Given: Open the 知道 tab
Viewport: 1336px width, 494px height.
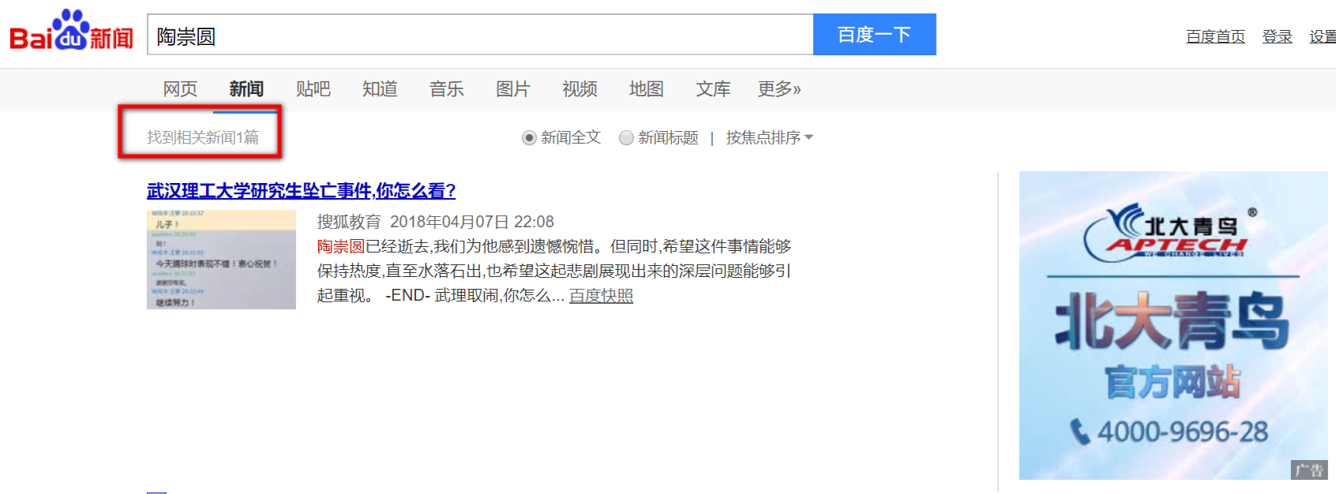Looking at the screenshot, I should (x=380, y=89).
